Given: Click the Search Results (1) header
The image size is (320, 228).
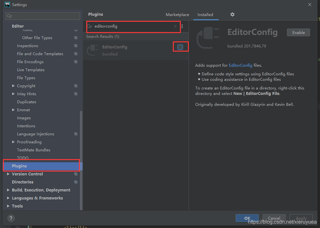Looking at the screenshot, I should (103, 37).
